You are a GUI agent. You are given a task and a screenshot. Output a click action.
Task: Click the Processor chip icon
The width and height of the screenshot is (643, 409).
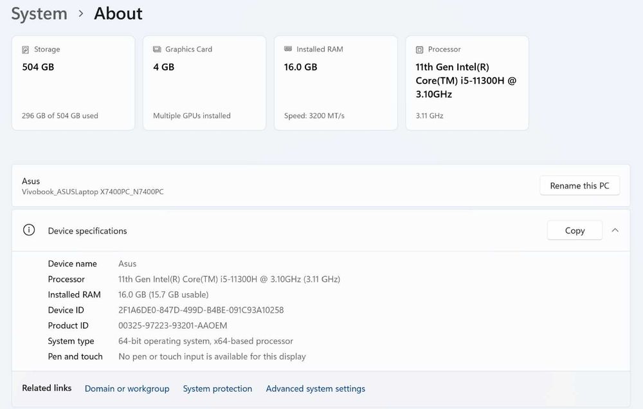pyautogui.click(x=419, y=50)
